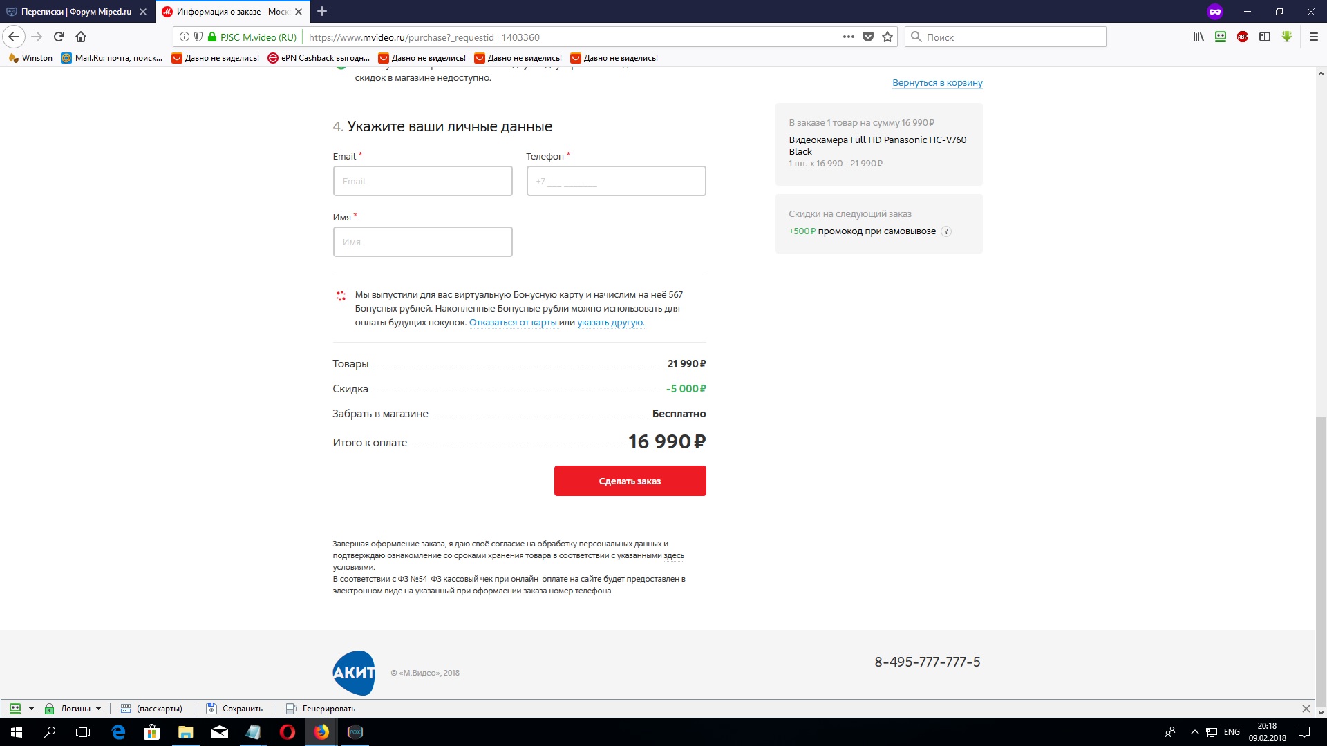
Task: Open Windows Start menu
Action: 17,732
